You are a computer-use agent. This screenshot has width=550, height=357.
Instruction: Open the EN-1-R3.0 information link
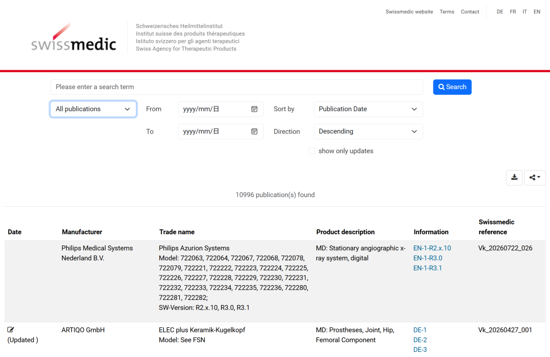pyautogui.click(x=428, y=258)
